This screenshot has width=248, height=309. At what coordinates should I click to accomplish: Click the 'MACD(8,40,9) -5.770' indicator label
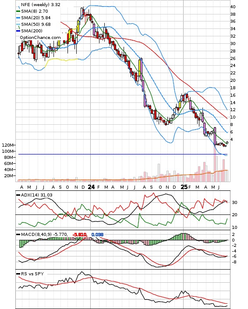(44, 235)
